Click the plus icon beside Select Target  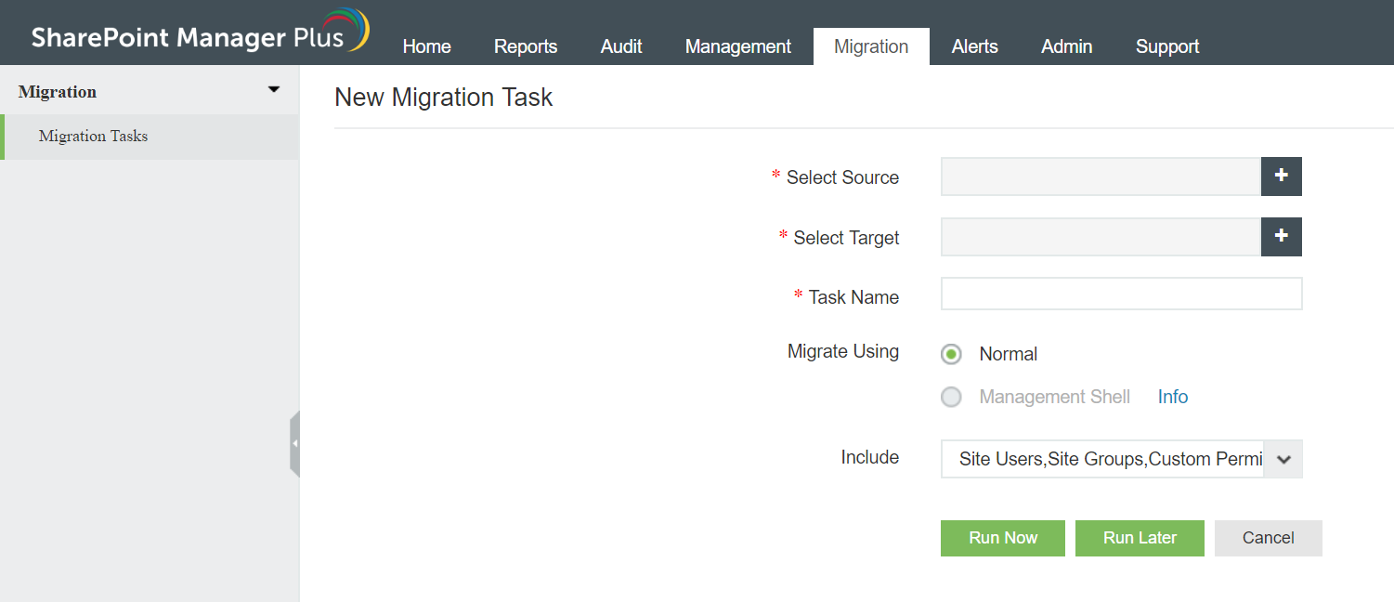pos(1281,237)
